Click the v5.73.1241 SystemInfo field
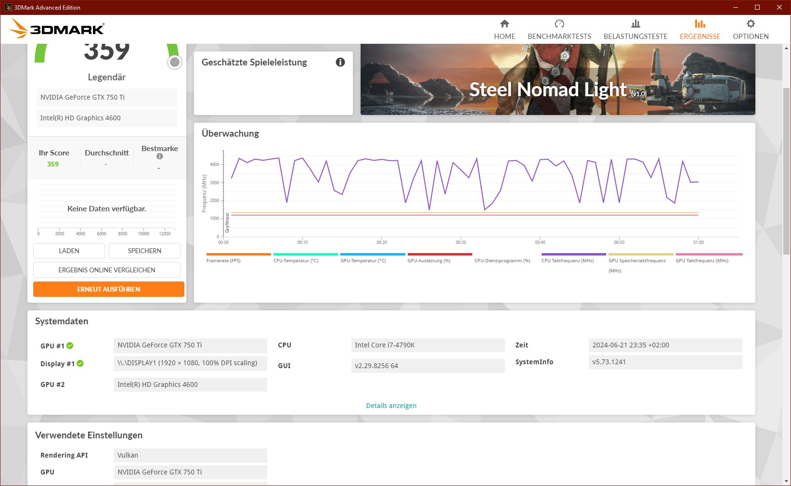791x486 pixels. point(665,362)
